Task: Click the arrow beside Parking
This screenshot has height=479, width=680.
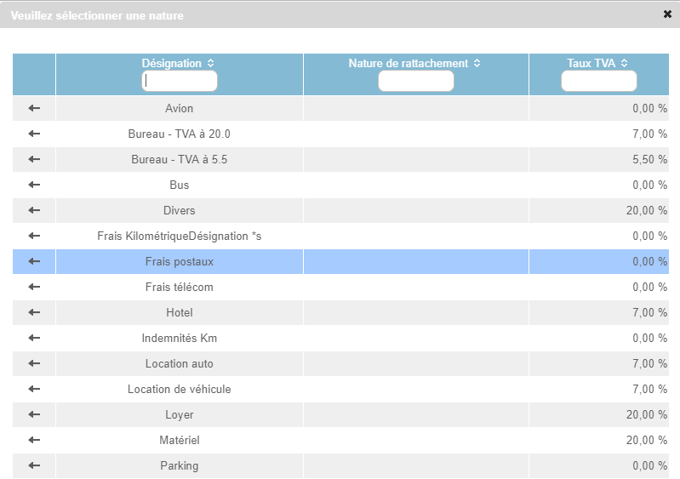Action: click(x=34, y=465)
